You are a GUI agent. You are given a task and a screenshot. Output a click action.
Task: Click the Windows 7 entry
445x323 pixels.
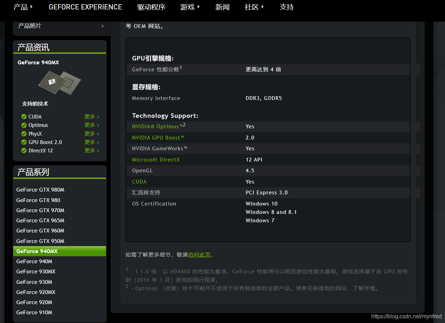pos(260,221)
